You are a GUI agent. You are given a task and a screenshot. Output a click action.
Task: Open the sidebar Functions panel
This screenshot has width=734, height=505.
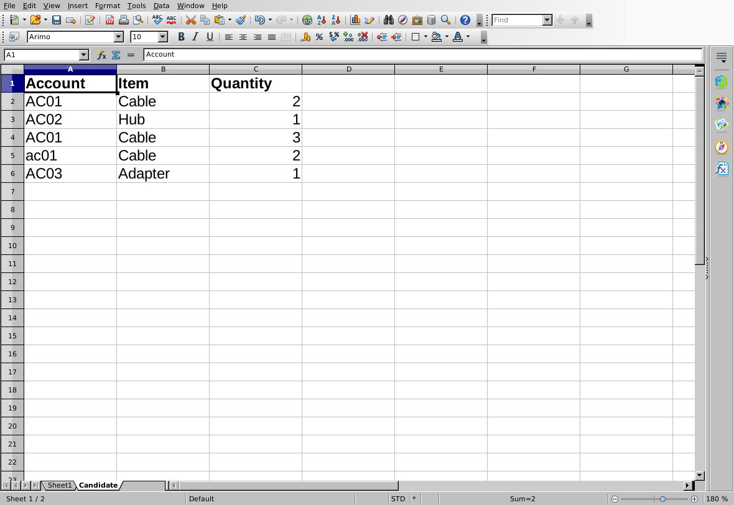click(x=722, y=169)
